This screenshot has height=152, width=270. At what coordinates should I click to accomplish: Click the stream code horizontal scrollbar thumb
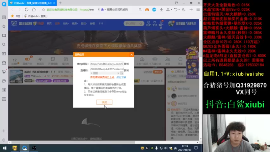[96, 73]
